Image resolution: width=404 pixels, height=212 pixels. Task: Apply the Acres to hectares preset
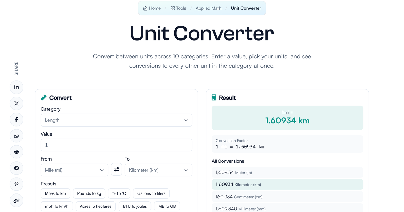(x=96, y=206)
